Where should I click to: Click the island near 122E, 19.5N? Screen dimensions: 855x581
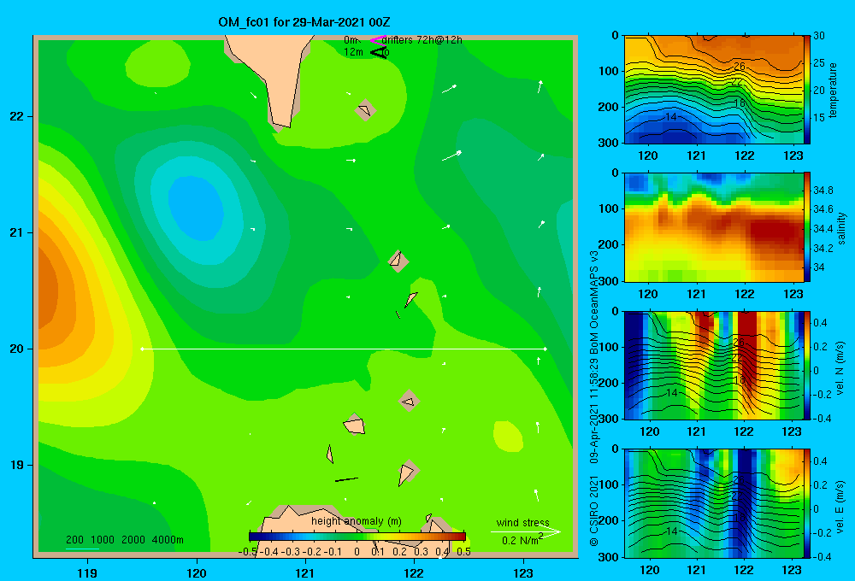(x=409, y=401)
